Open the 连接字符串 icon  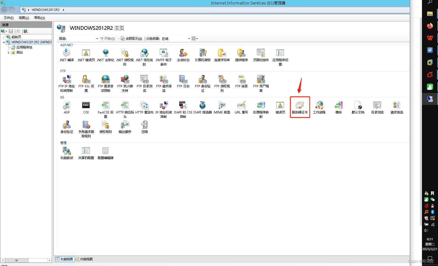(x=222, y=55)
